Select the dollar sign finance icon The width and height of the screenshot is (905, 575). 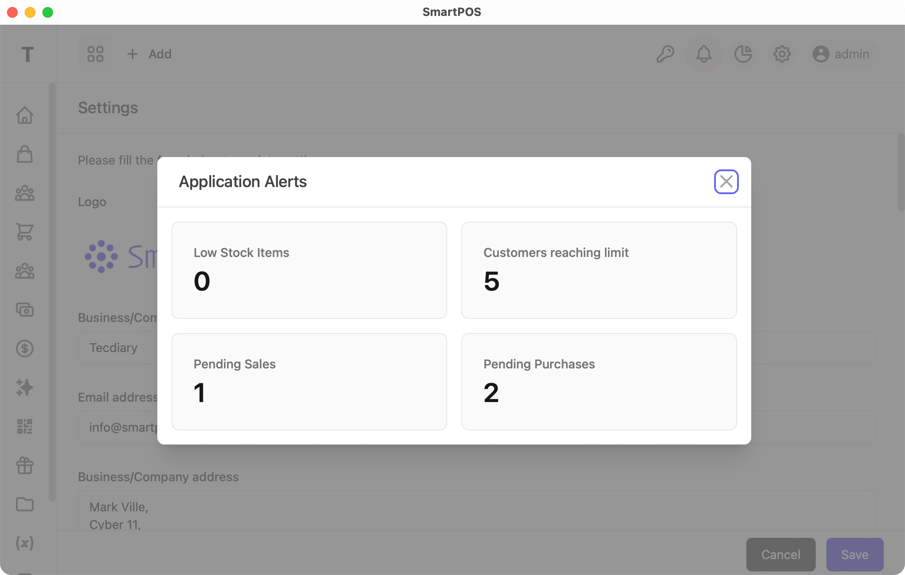tap(25, 349)
